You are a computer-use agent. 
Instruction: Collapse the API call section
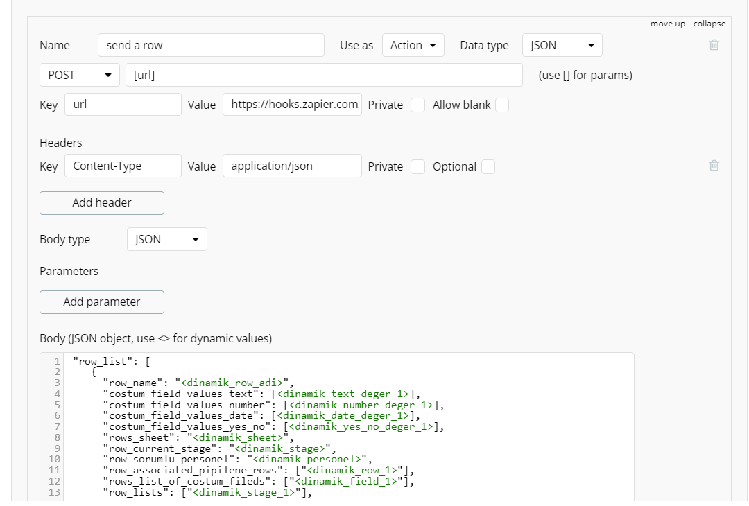pos(709,24)
